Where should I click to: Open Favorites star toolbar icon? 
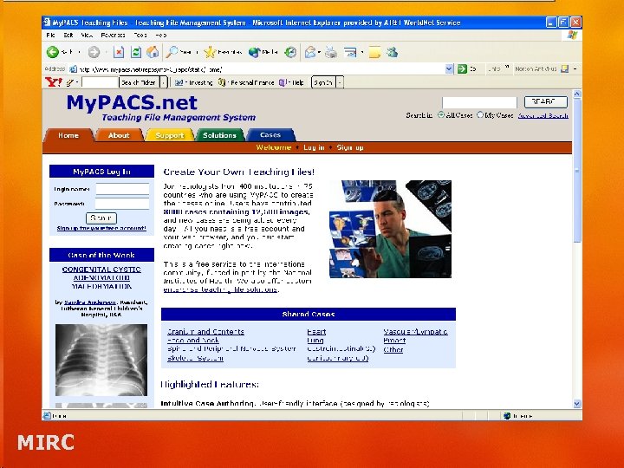pyautogui.click(x=210, y=52)
